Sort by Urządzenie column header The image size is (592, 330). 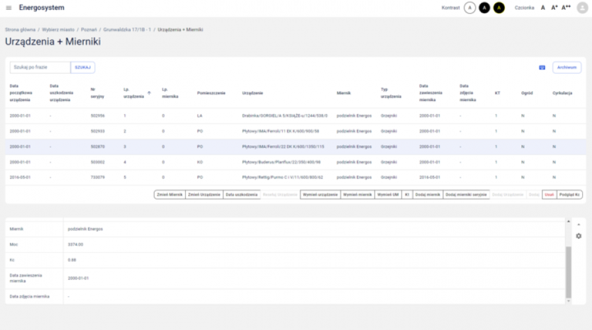coord(252,93)
